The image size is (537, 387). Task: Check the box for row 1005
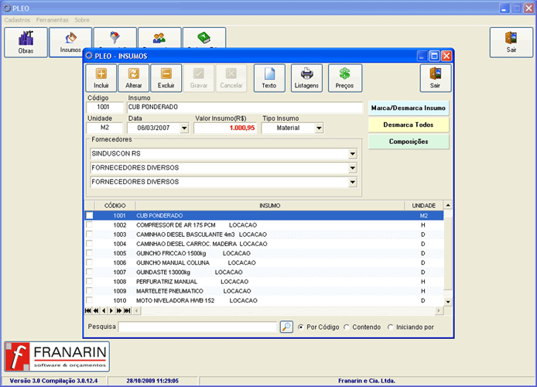click(90, 253)
